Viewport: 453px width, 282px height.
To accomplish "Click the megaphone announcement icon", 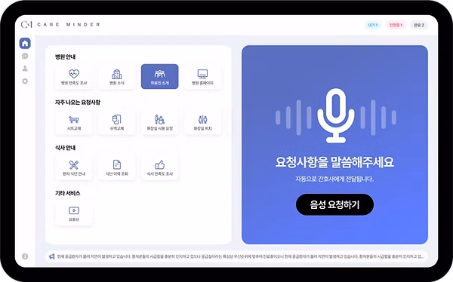I will 51,256.
